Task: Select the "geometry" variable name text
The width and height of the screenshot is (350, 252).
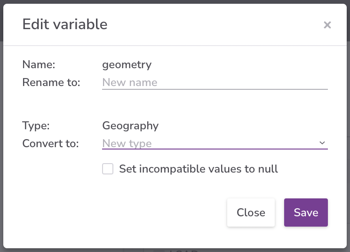Action: tap(127, 64)
